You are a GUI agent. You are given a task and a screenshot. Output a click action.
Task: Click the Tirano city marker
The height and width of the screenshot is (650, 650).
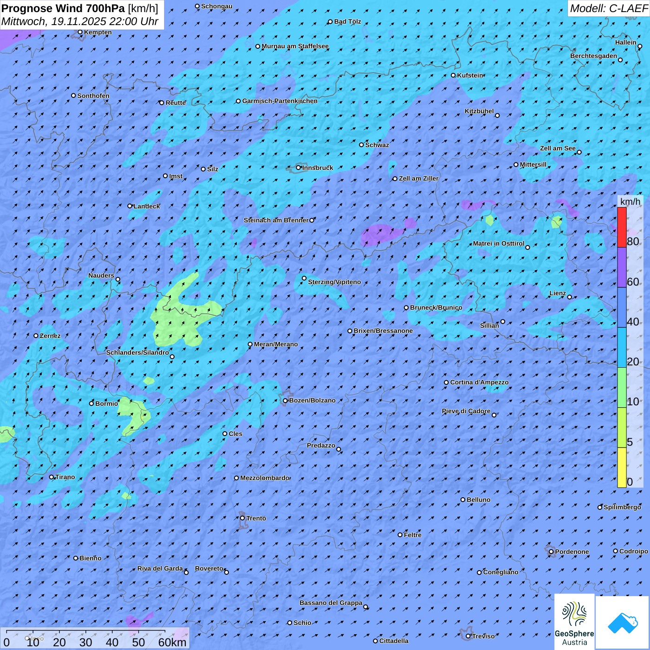click(x=52, y=477)
